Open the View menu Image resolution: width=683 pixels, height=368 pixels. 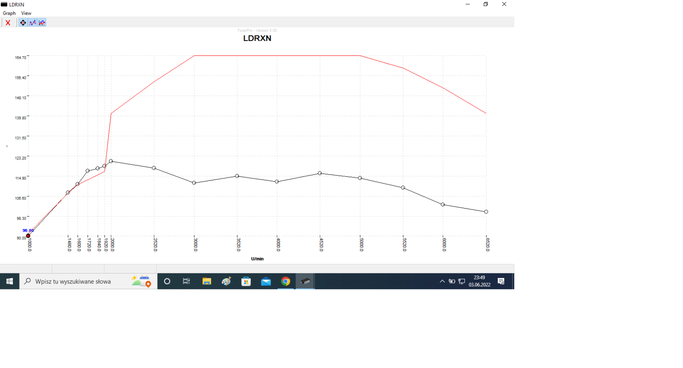(26, 13)
